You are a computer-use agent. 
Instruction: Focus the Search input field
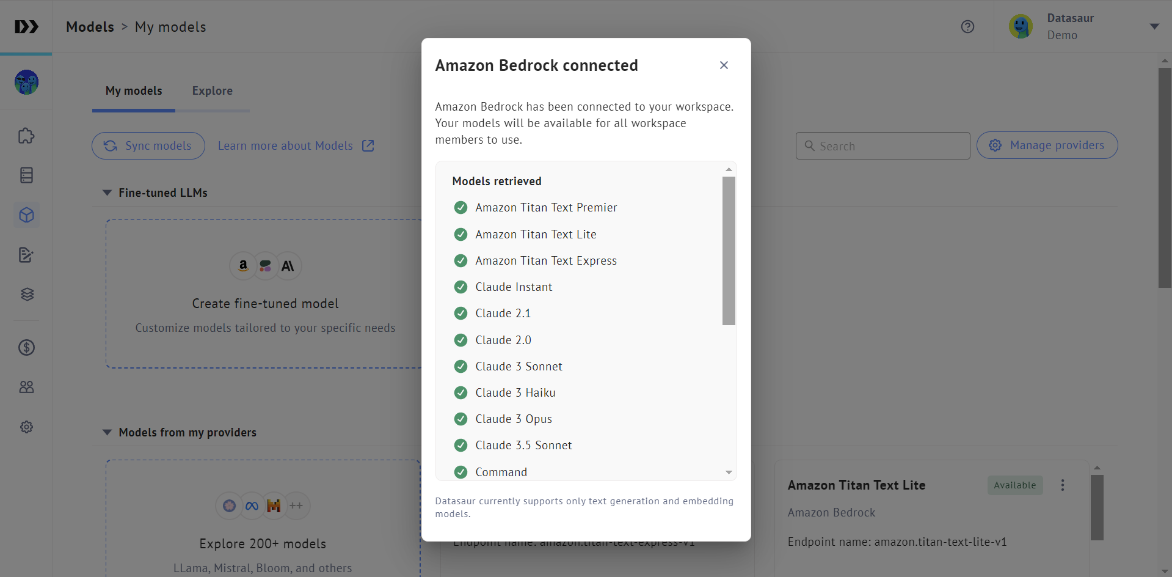coord(883,146)
